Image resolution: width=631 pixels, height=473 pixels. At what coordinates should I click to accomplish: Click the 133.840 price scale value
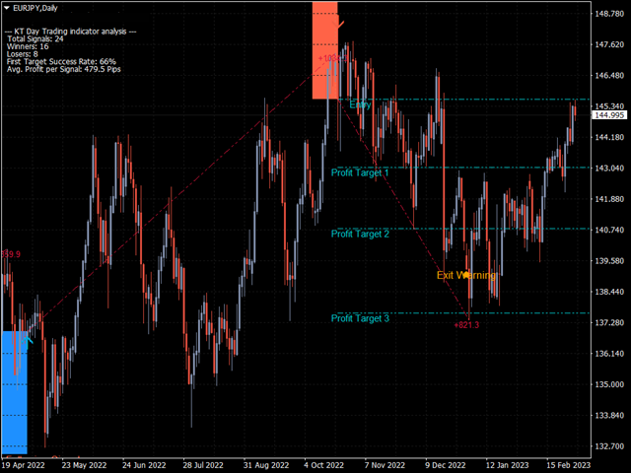pyautogui.click(x=609, y=416)
